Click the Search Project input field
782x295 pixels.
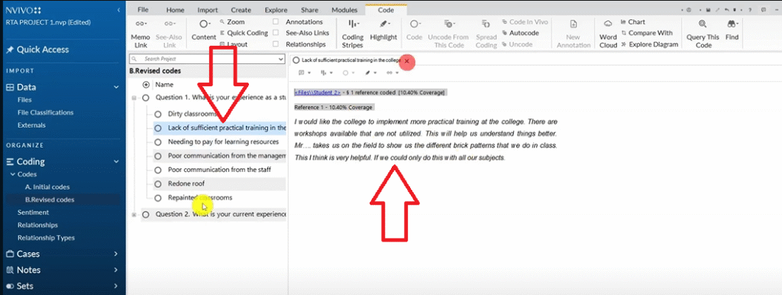206,59
